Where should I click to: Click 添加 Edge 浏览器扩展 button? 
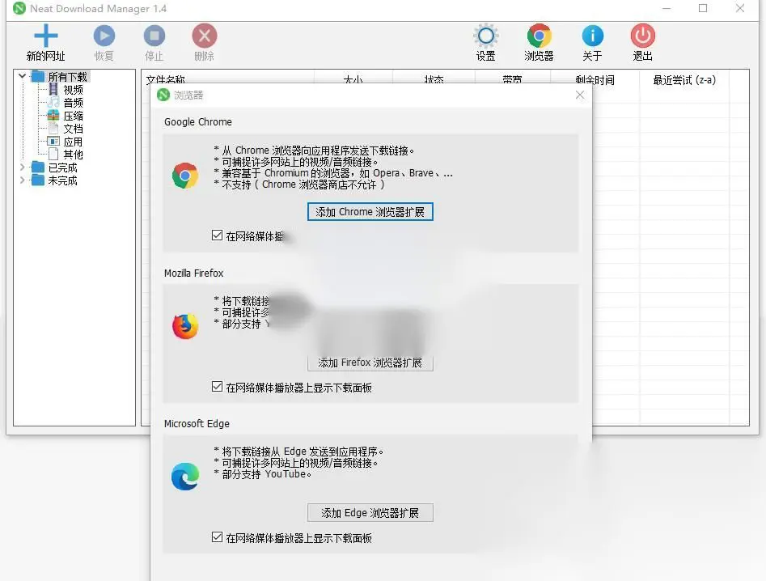pyautogui.click(x=370, y=512)
